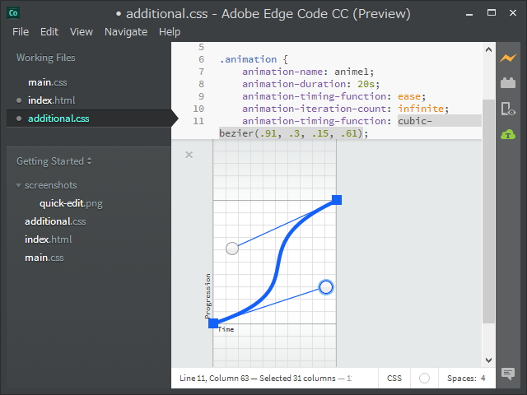Click the vertical scrollbar thumb

click(488, 211)
